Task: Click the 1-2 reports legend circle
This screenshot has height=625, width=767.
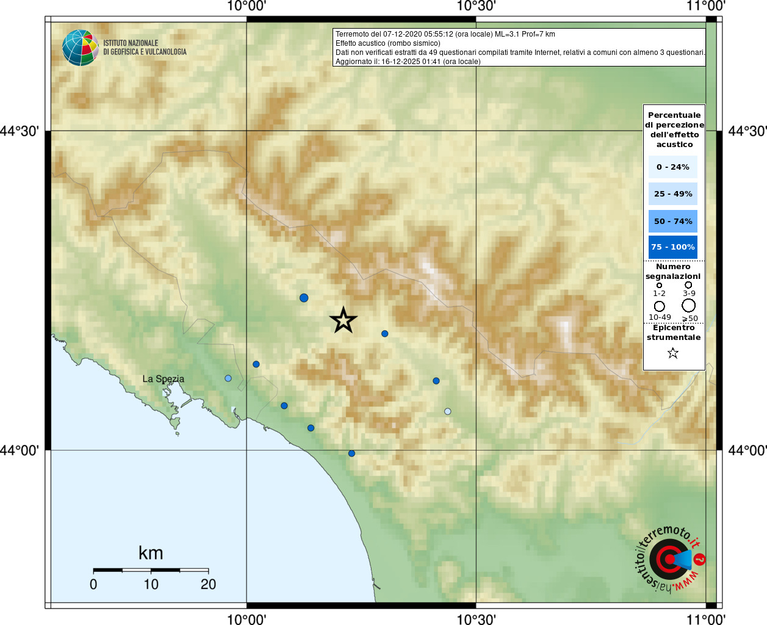Action: pos(659,285)
